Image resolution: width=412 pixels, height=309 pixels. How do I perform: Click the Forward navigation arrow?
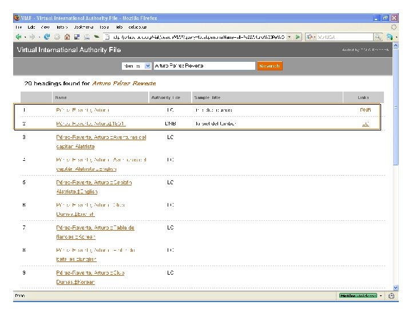pyautogui.click(x=32, y=37)
